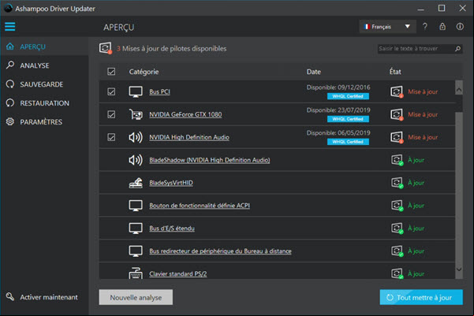Screen dimensions: 474x316
Task: Uncheck the NVIDIA GeForce GTX 1080 checkbox
Action: (x=111, y=114)
